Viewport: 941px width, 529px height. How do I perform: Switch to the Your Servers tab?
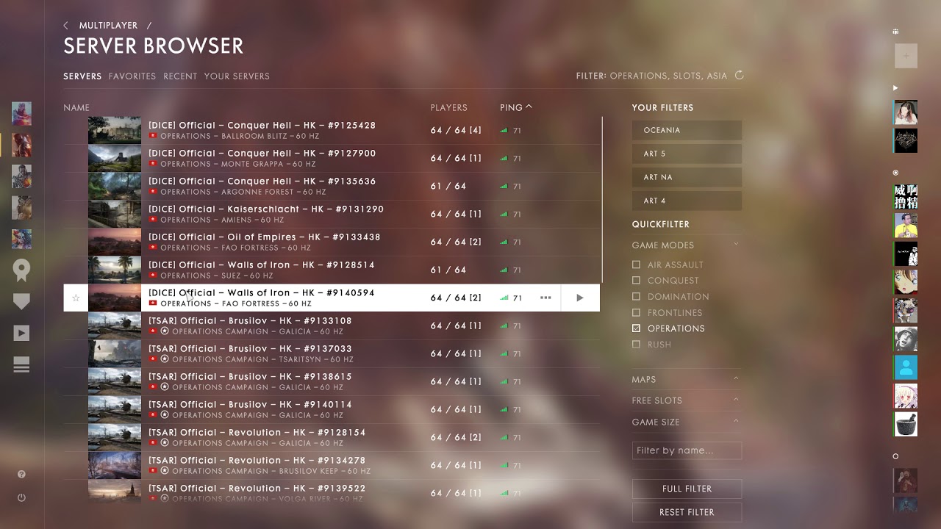coord(237,76)
